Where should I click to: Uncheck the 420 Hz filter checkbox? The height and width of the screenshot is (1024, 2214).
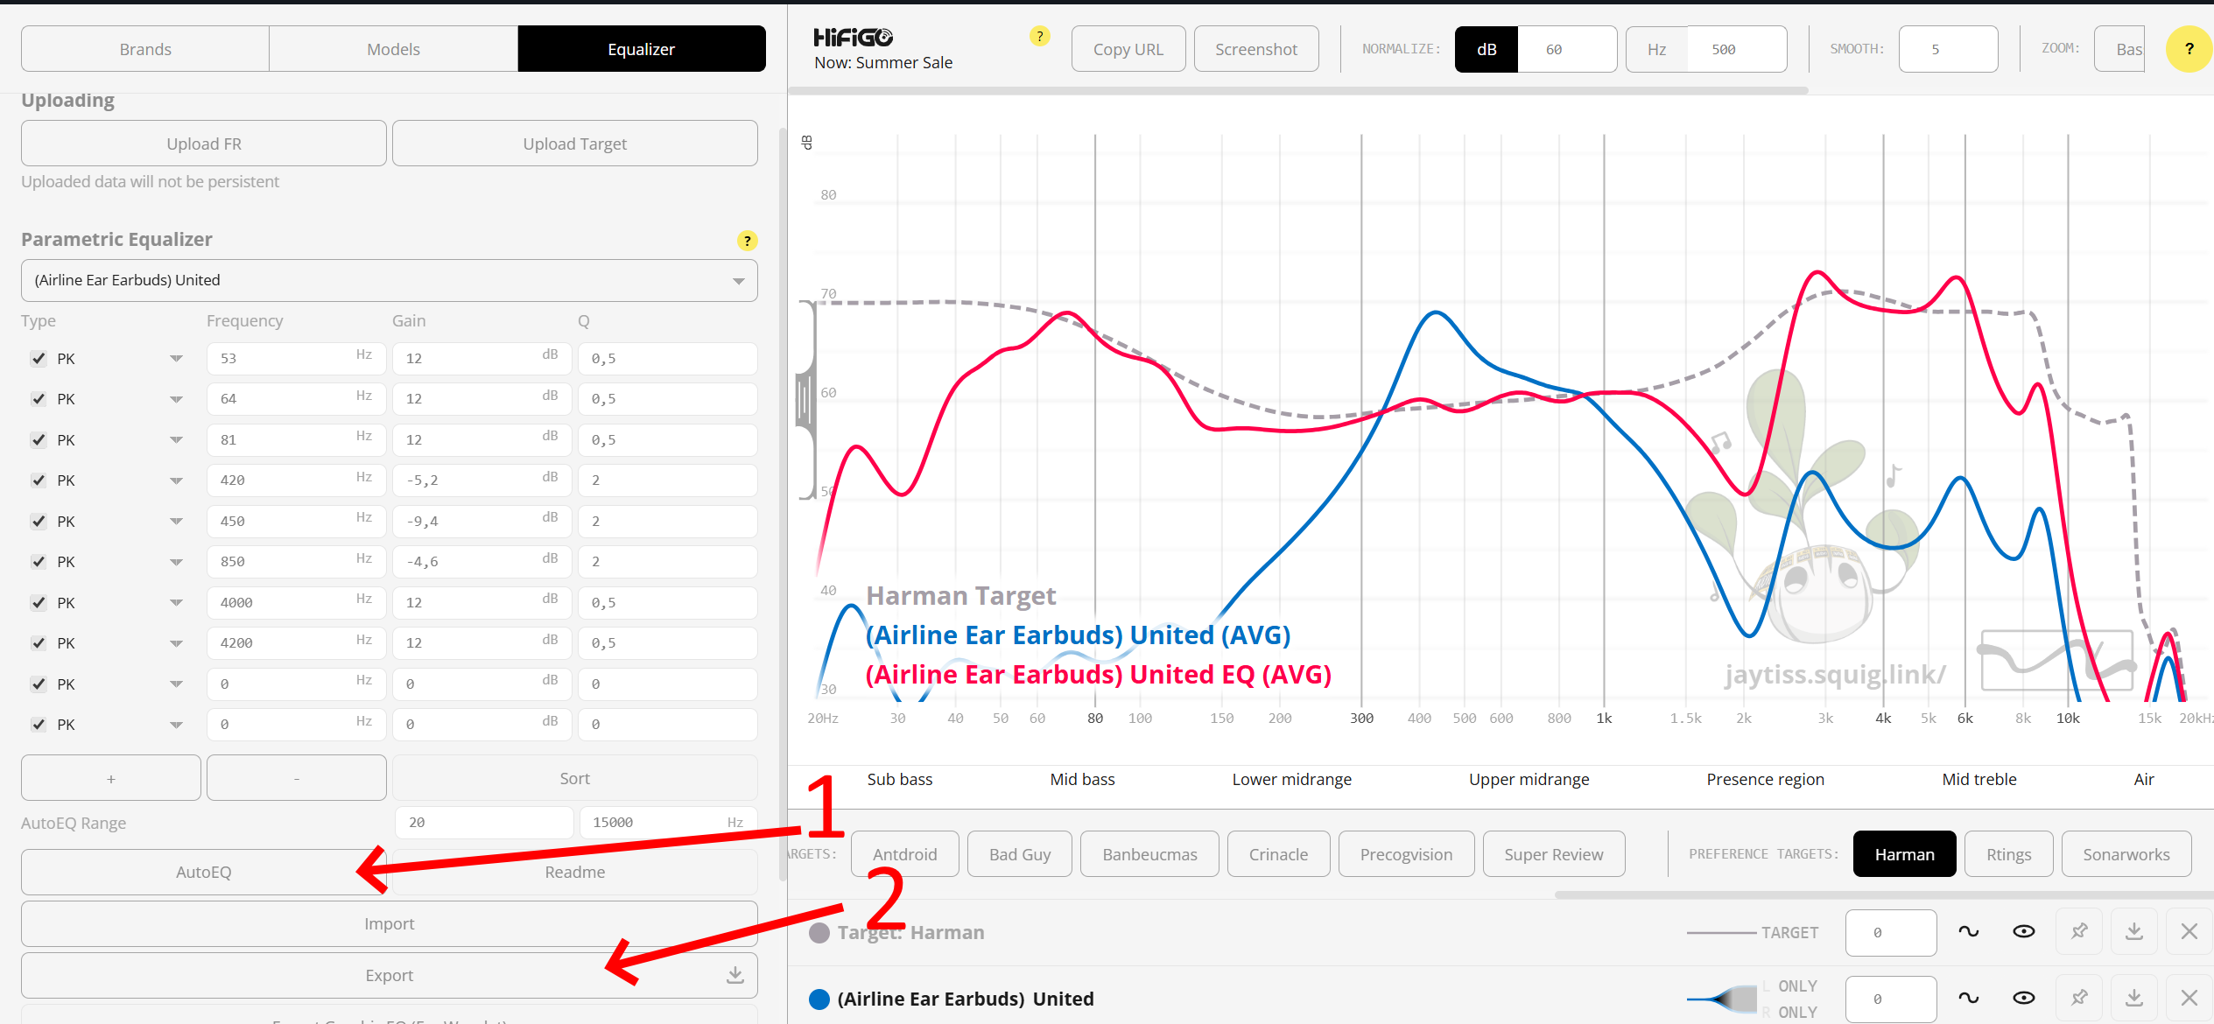coord(39,480)
